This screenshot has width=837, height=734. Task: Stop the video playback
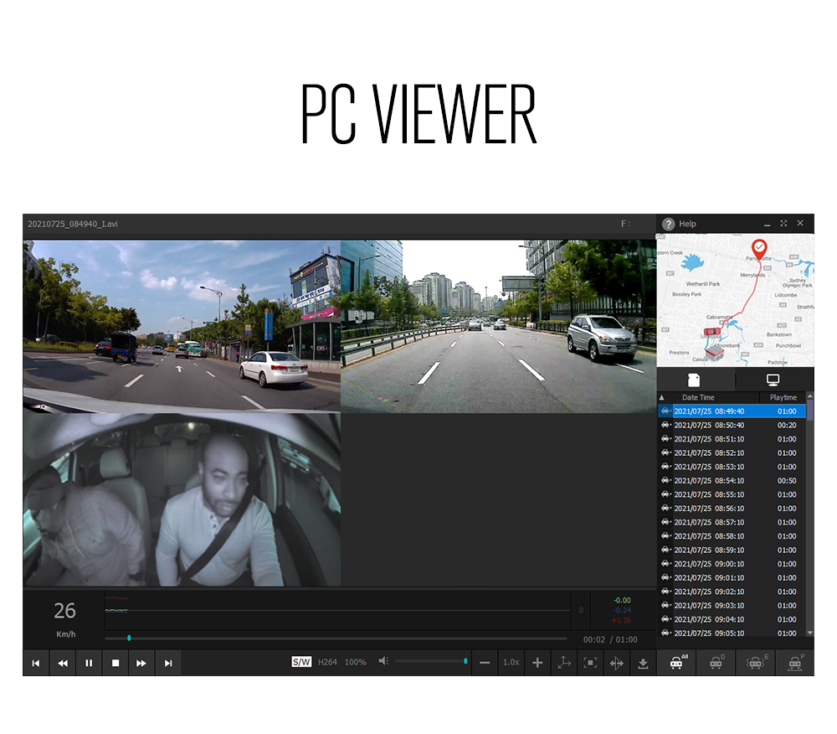(x=116, y=663)
